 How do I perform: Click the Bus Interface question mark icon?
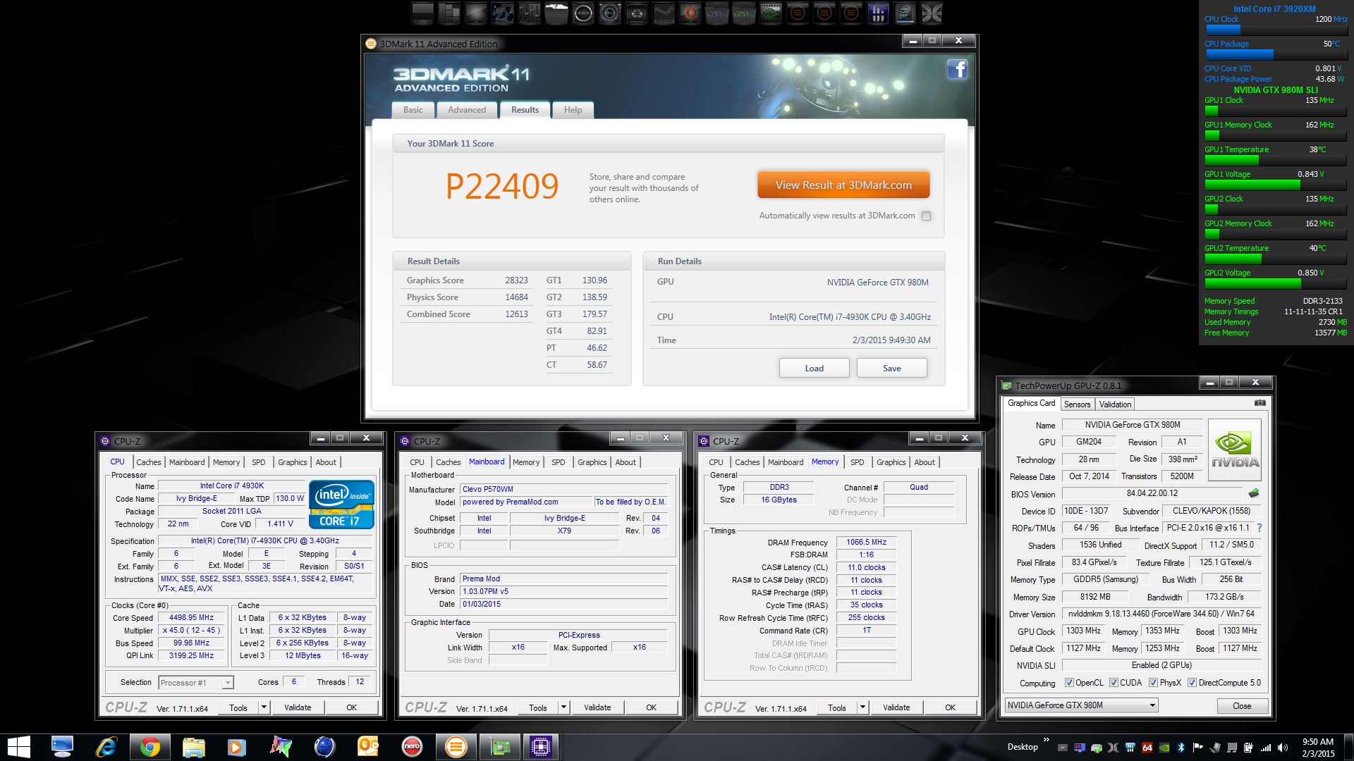[x=1260, y=528]
